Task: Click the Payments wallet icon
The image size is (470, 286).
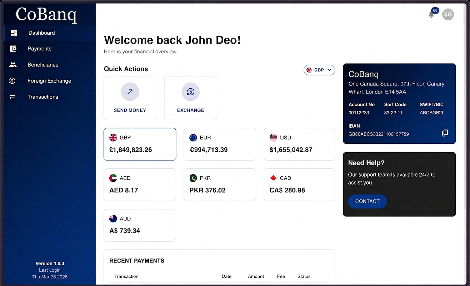Action: (13, 49)
